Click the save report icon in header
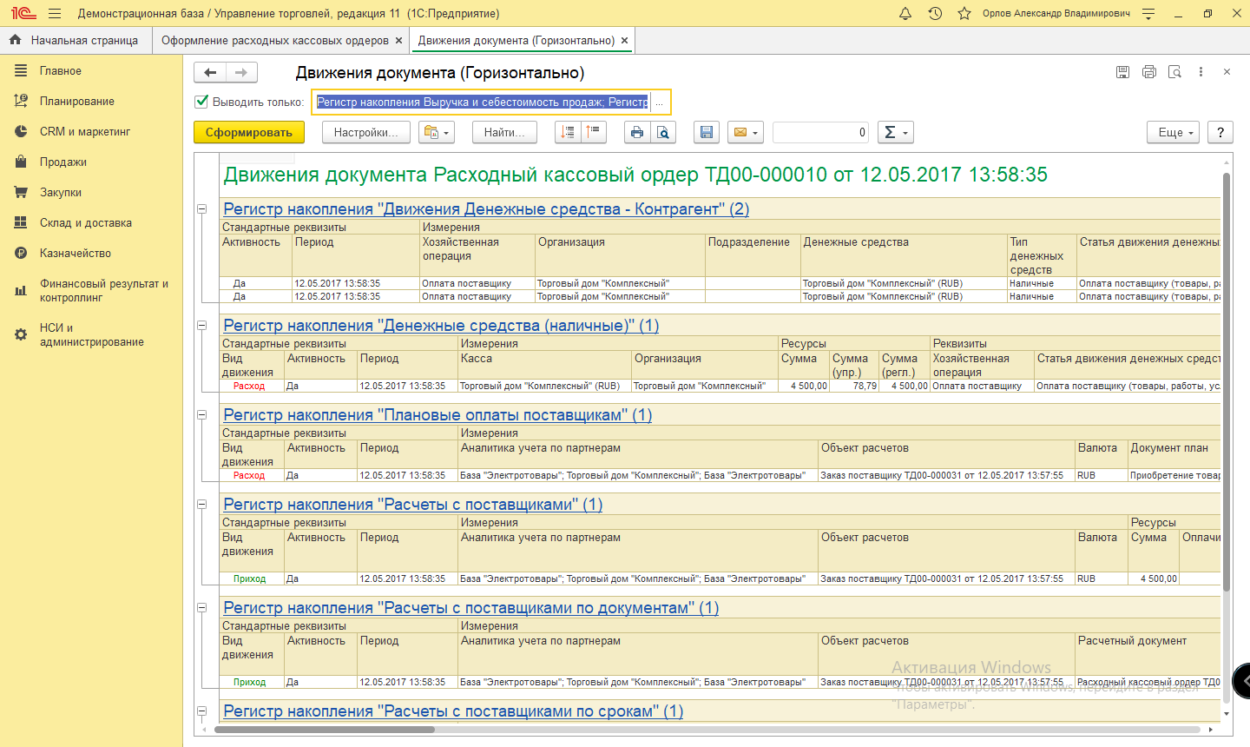The image size is (1250, 747). 1122,72
